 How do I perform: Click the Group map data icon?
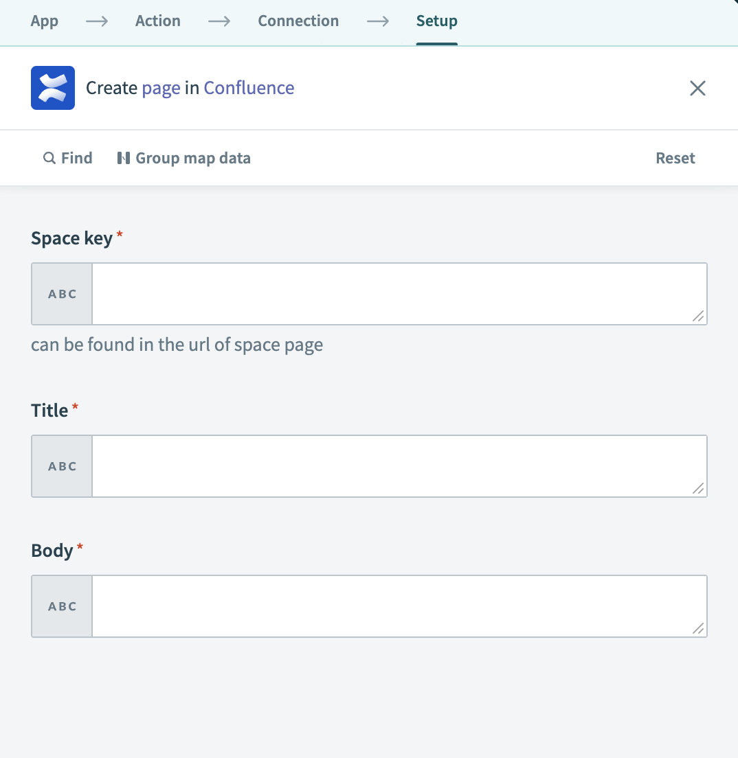click(x=124, y=158)
